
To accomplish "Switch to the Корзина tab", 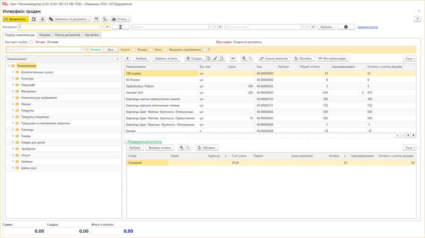I will pos(45,35).
